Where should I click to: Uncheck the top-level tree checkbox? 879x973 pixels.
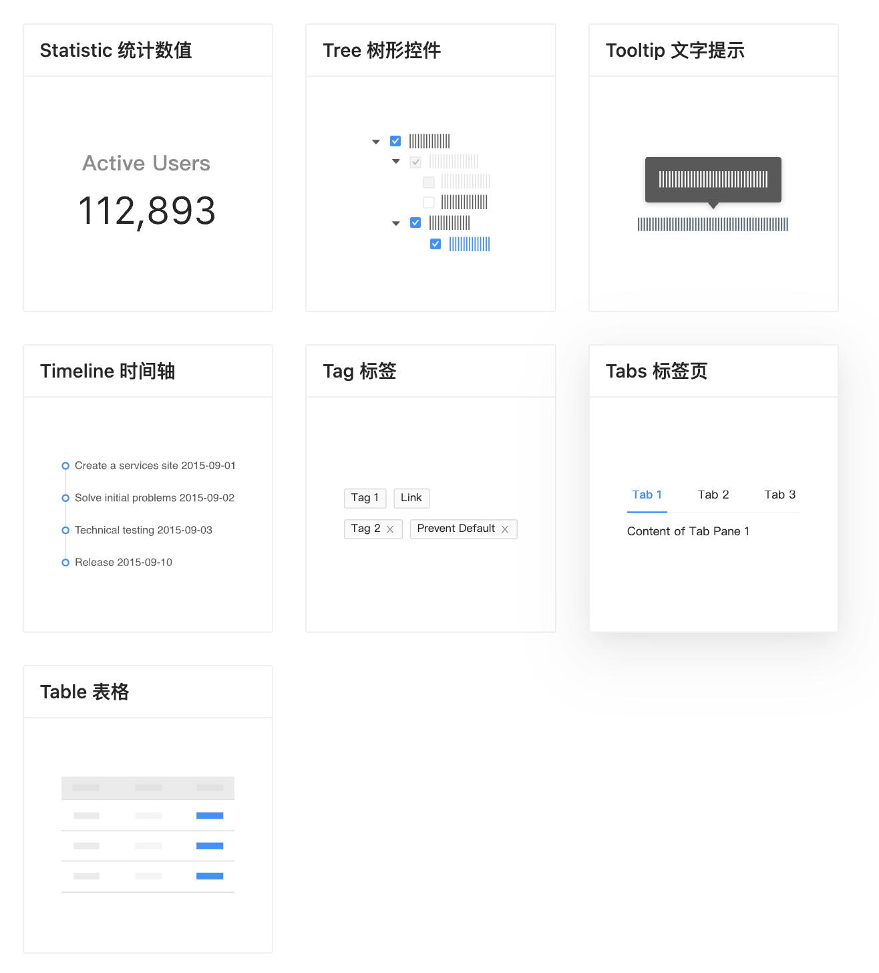click(x=395, y=141)
